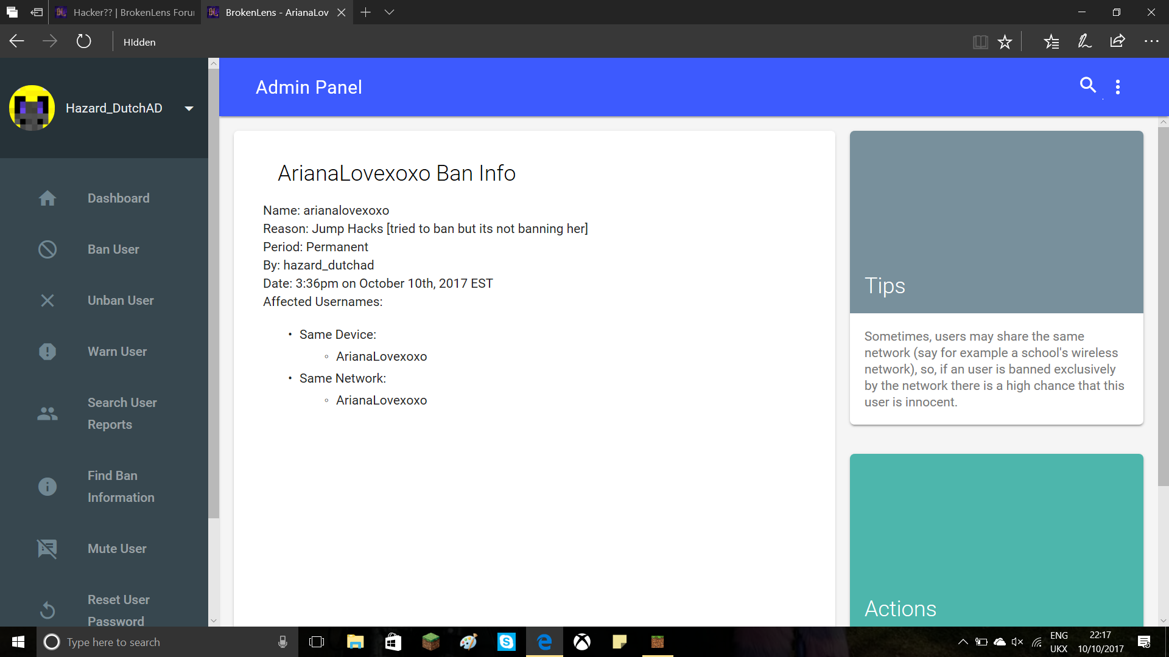Expand the tab preview chevron

pyautogui.click(x=390, y=12)
